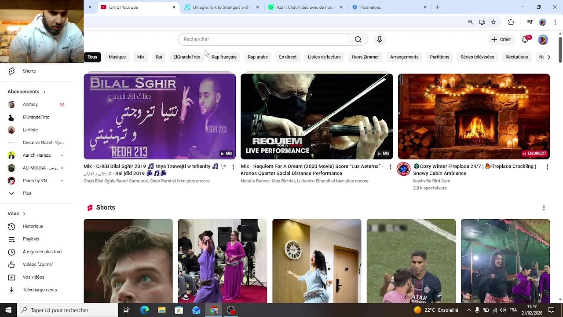The height and width of the screenshot is (317, 563).
Task: Expand the Vous section chevron
Action: (x=24, y=214)
